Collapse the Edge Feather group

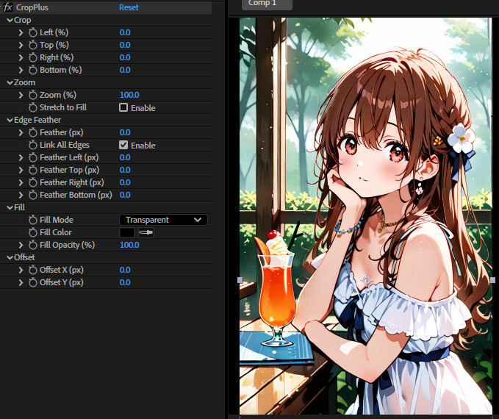point(10,121)
